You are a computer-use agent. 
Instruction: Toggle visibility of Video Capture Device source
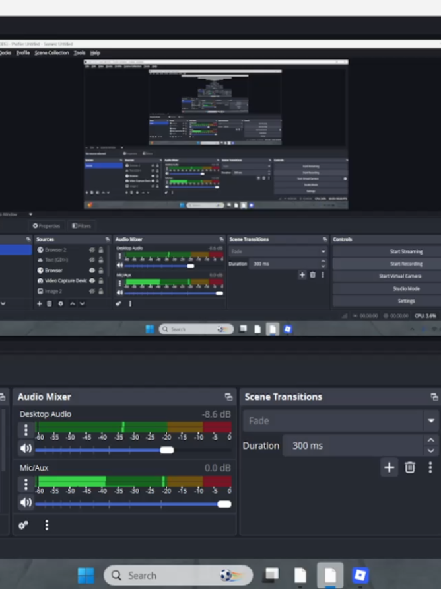tap(92, 280)
